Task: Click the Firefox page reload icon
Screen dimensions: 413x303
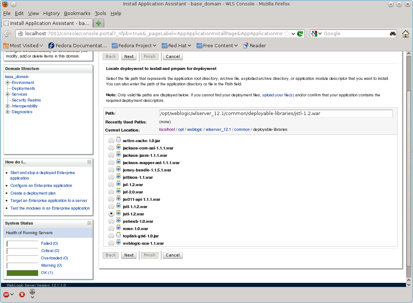Action: [x=299, y=33]
